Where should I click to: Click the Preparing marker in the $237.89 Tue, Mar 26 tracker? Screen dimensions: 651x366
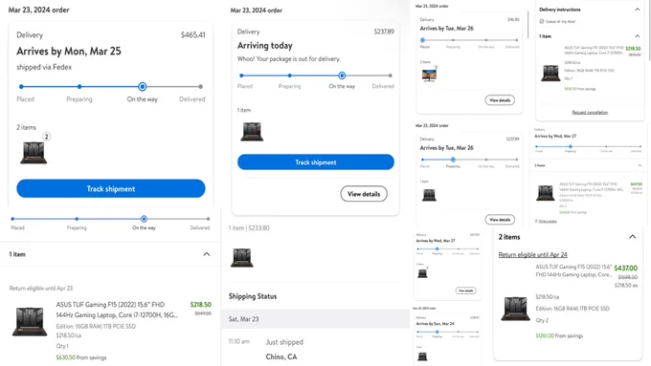coord(453,160)
